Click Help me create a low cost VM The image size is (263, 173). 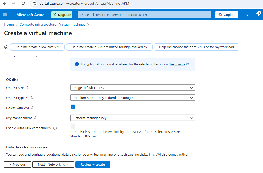[37, 47]
